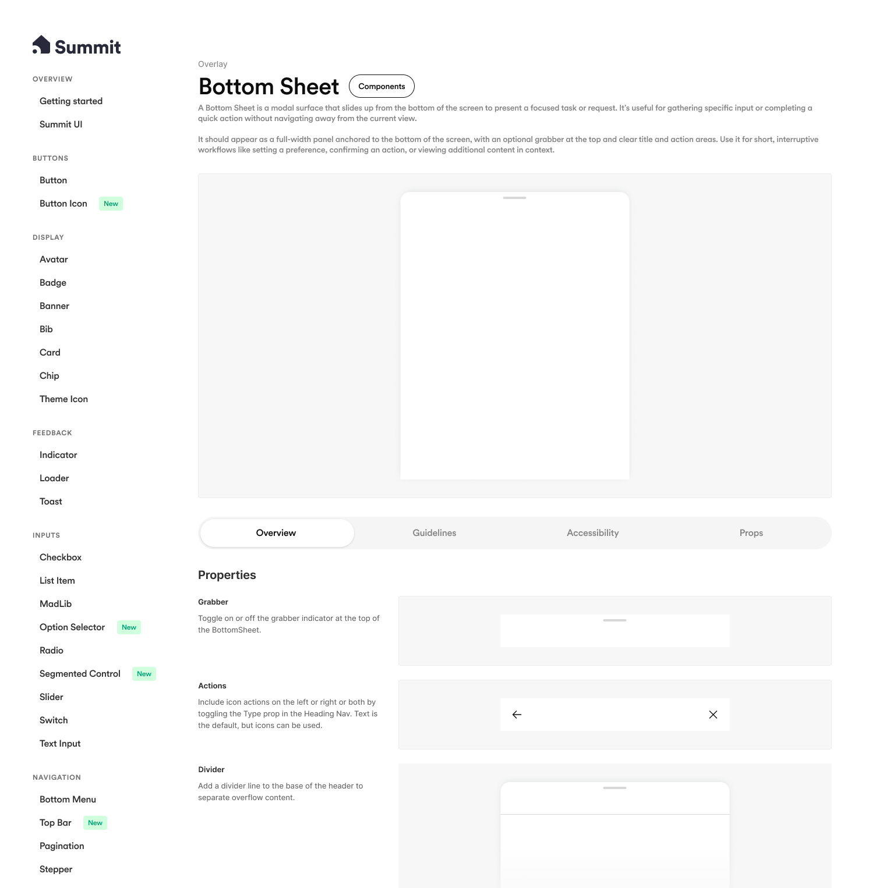
Task: Click the New badge beside Segmented Control
Action: [x=144, y=674]
